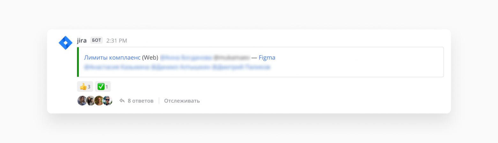Click the БОТ badge next to jira
The width and height of the screenshot is (498, 143).
[x=96, y=40]
